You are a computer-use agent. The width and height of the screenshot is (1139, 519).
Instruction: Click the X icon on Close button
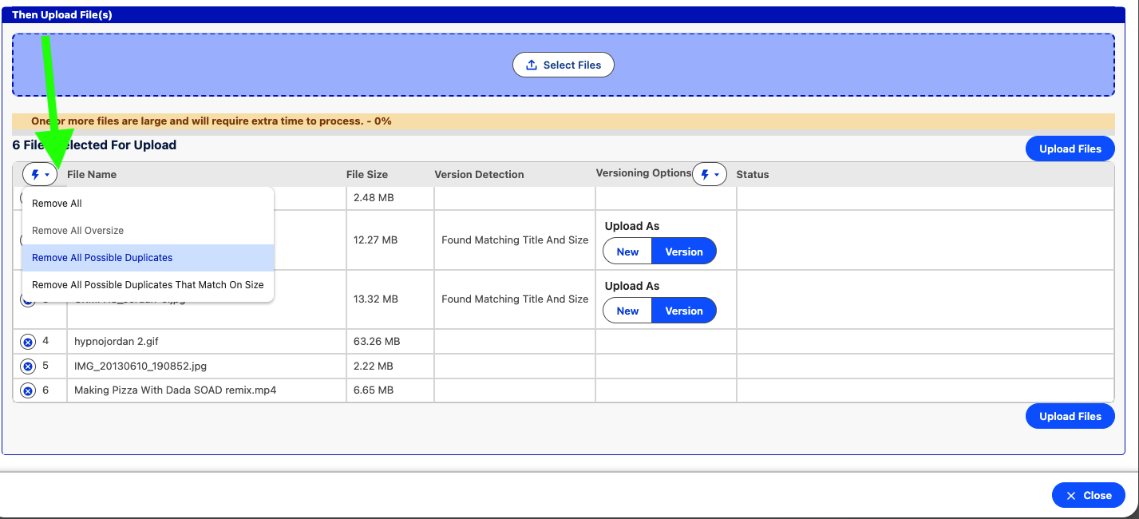click(x=1071, y=496)
